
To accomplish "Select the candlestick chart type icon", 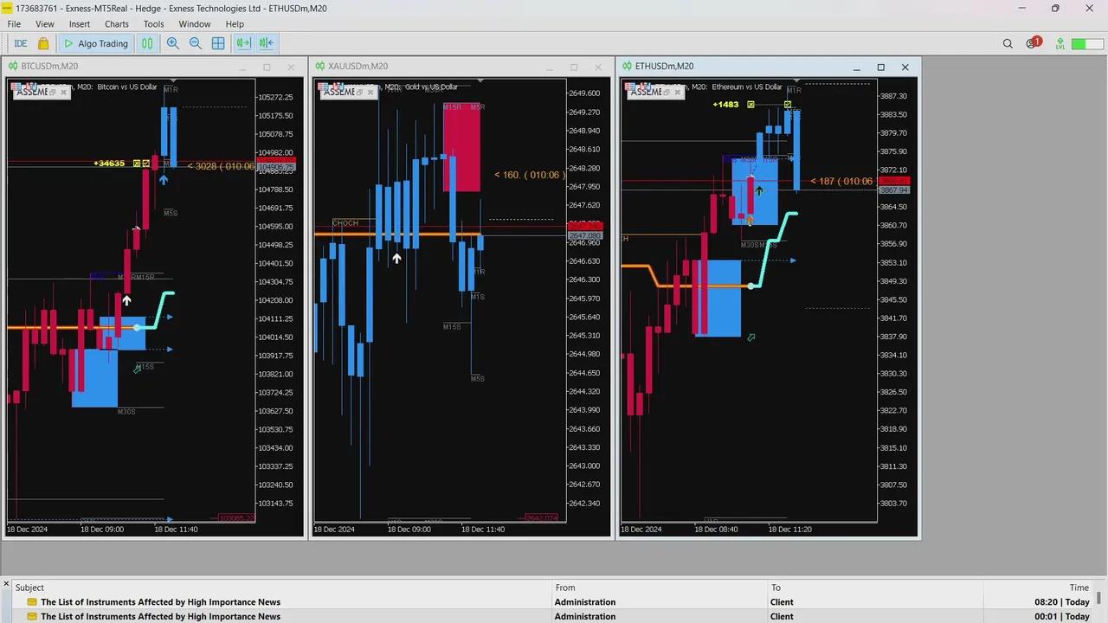I will [148, 43].
